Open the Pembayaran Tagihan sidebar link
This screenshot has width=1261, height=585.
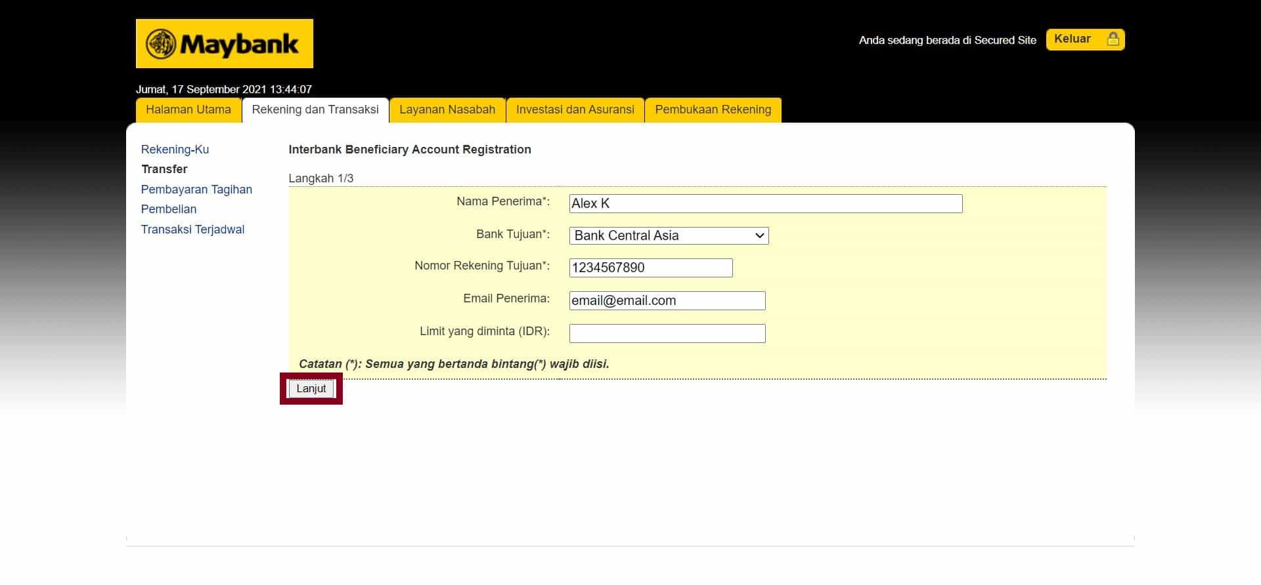[x=196, y=190]
